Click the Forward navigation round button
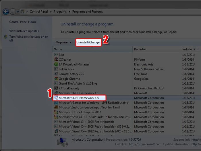The image size is (201, 151). 13,12
